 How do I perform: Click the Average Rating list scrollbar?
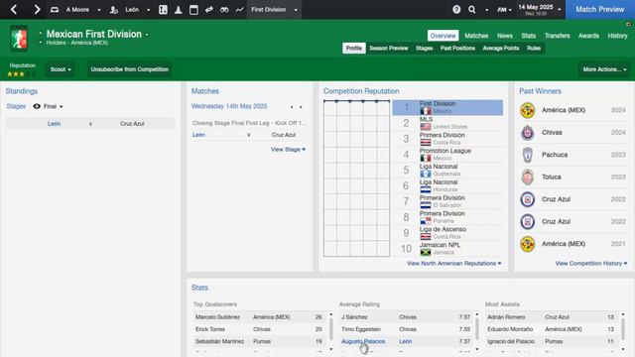point(477,328)
